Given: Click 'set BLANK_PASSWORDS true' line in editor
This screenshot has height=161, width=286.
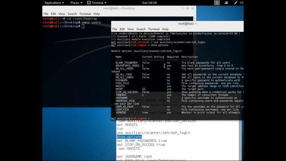Looking at the screenshot, I should click(142, 141).
